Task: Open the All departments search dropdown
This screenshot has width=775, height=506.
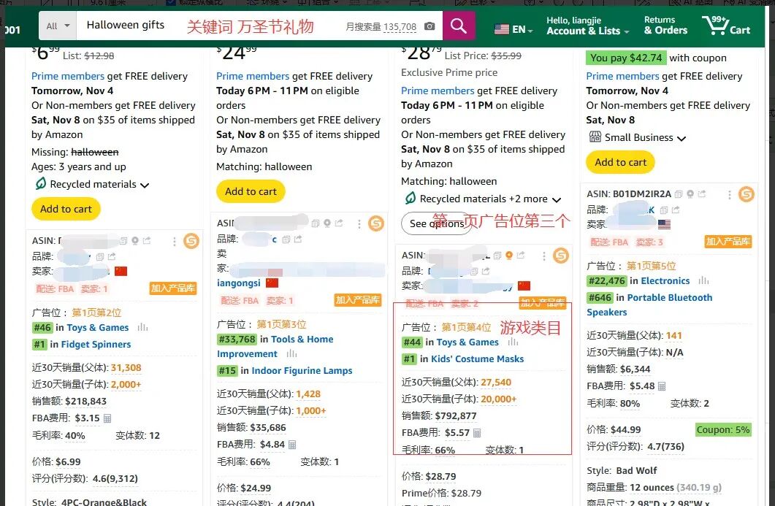Action: [x=58, y=26]
